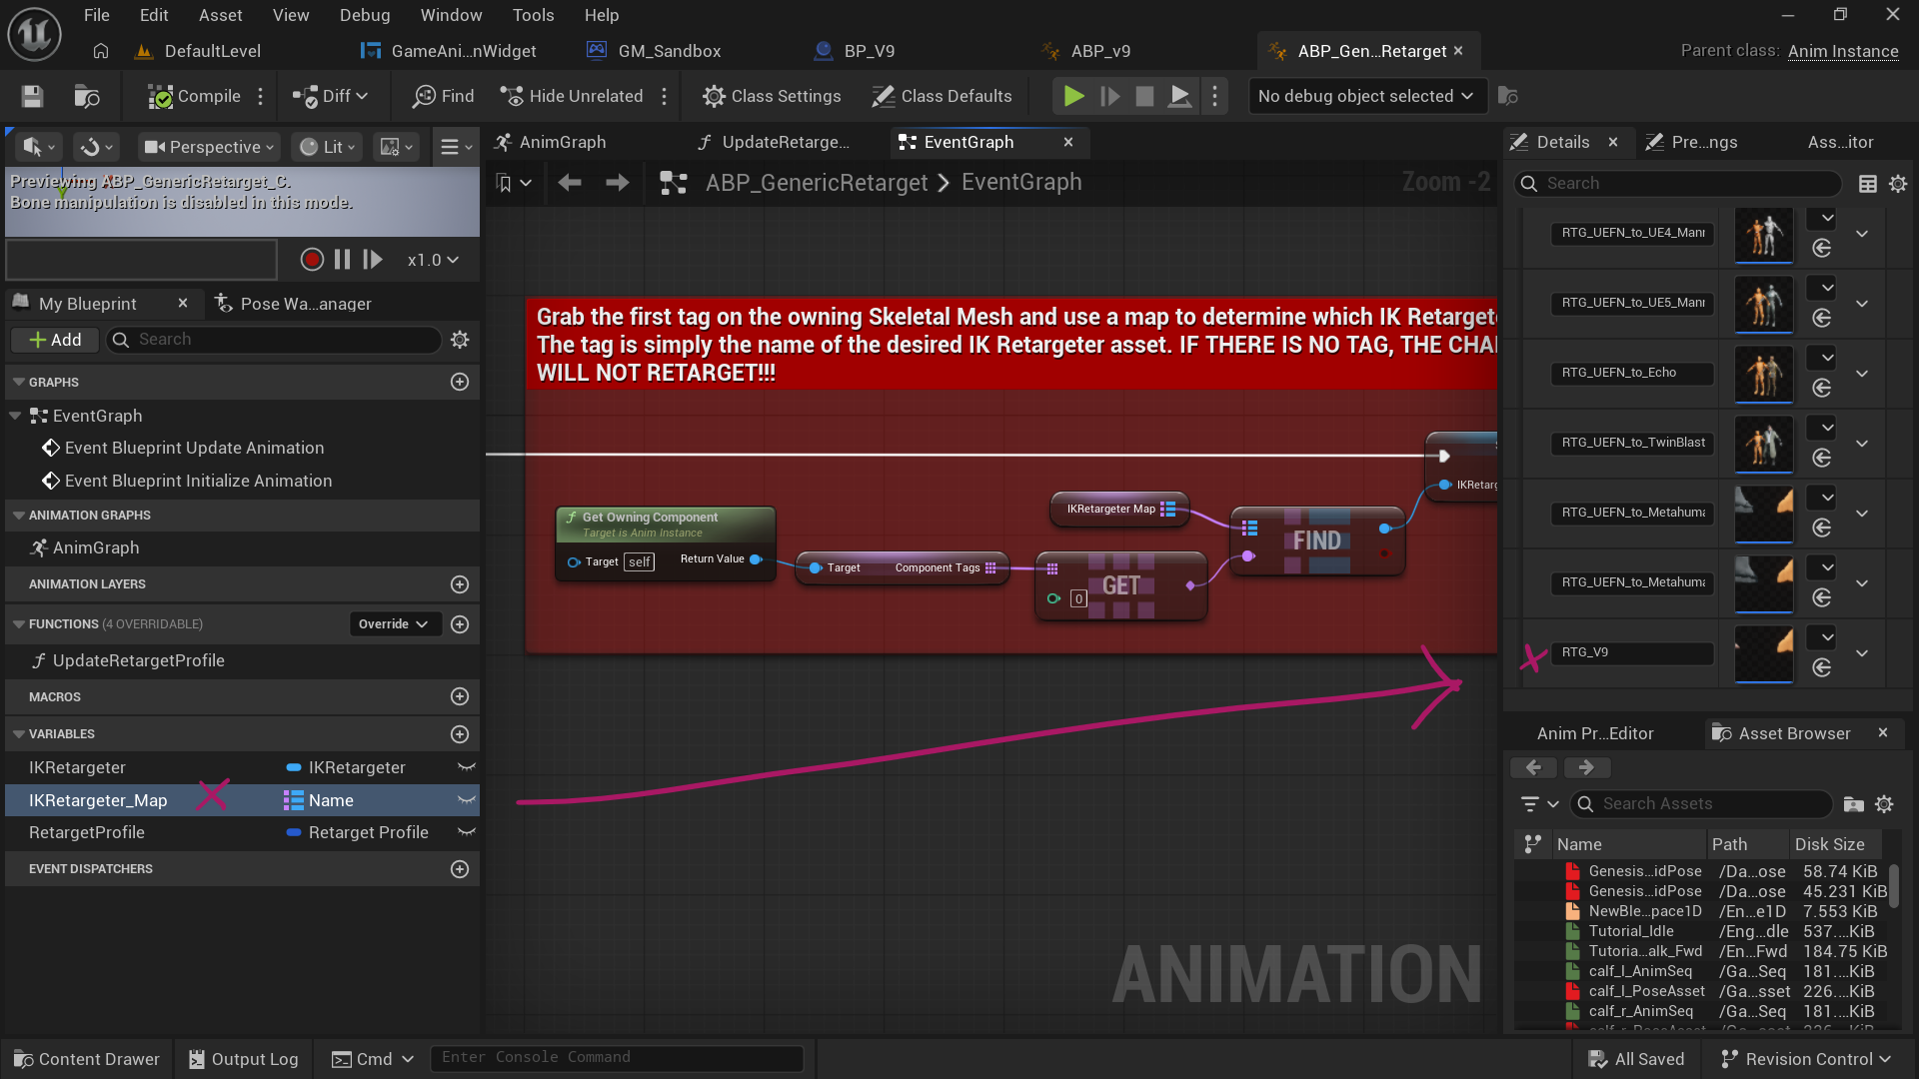Click navigate back arrow in EventGraph
Viewport: 1919px width, 1079px height.
(570, 183)
